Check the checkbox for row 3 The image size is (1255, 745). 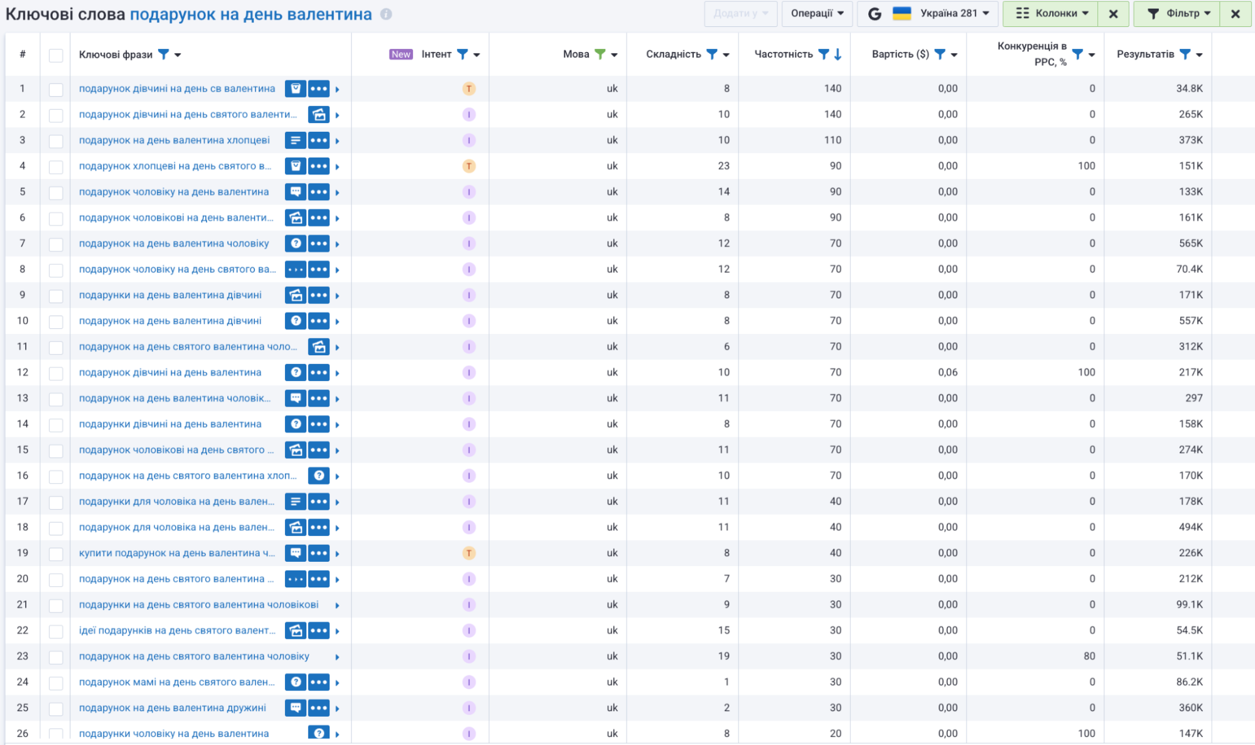(x=56, y=141)
